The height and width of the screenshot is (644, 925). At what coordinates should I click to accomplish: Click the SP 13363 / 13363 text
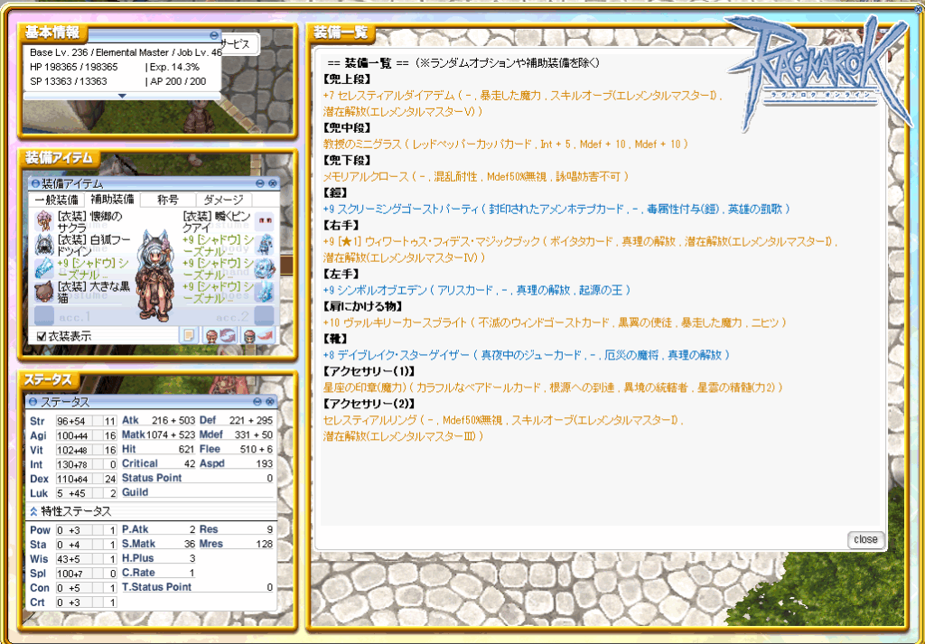point(69,81)
